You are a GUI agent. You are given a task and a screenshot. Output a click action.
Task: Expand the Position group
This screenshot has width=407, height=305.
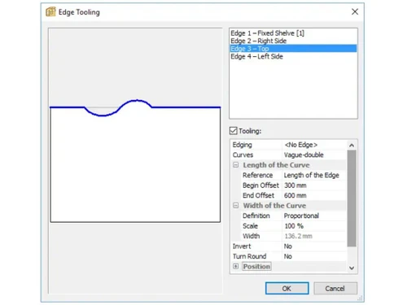click(x=236, y=267)
